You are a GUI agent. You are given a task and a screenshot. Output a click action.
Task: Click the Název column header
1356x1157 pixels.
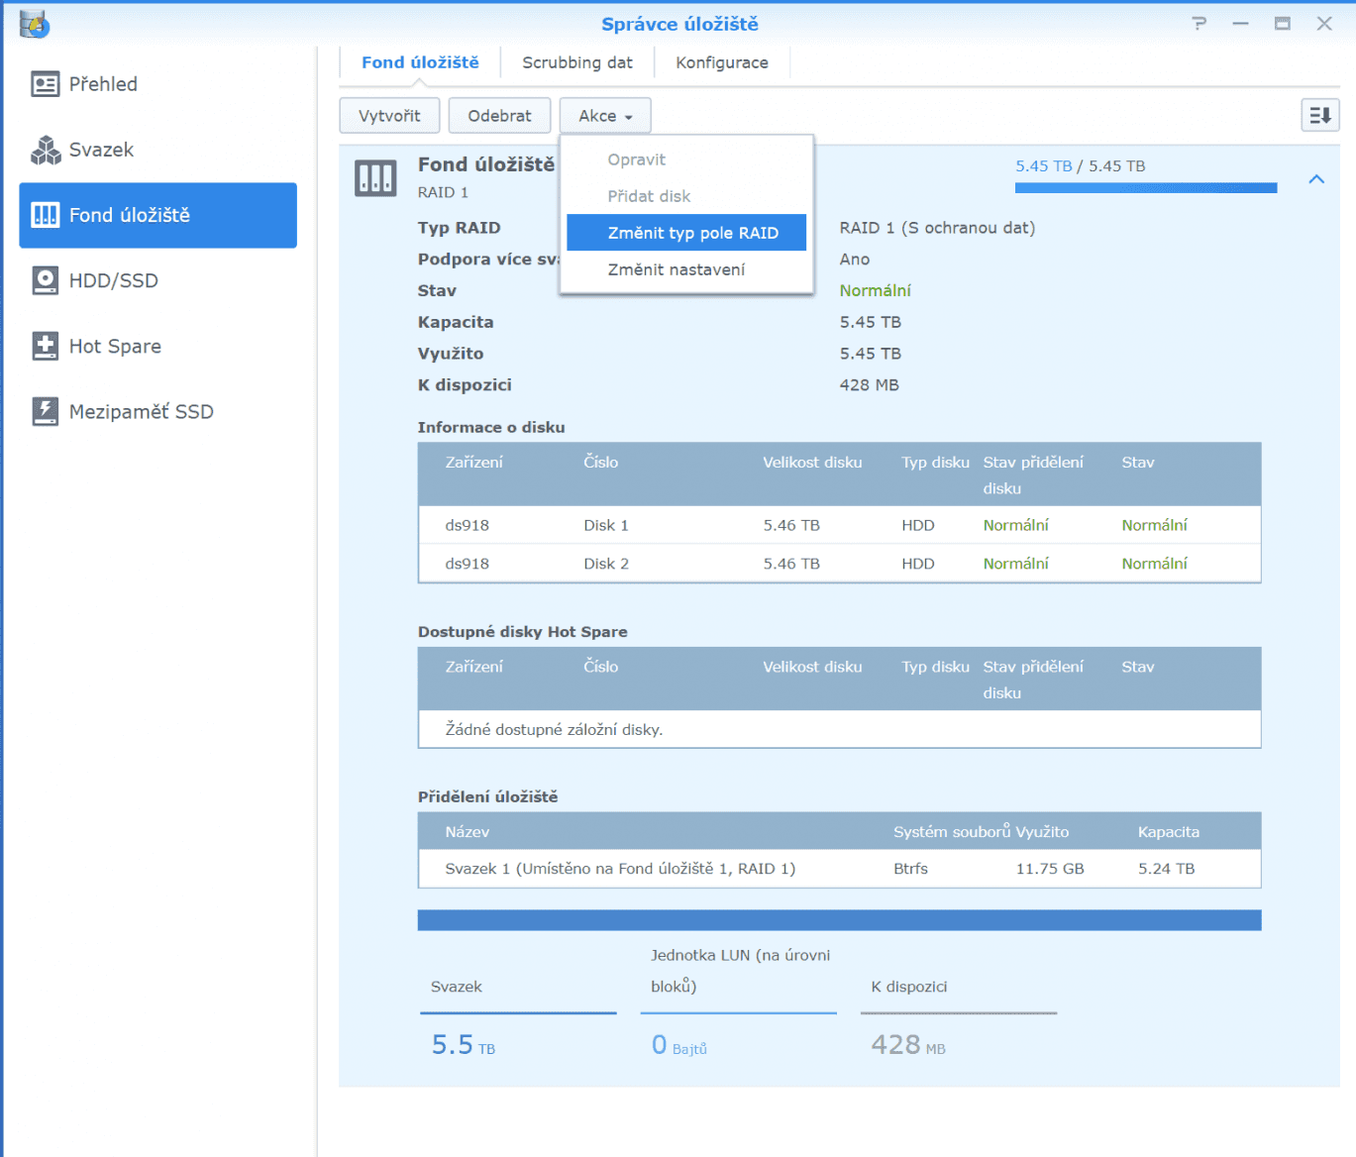(x=468, y=832)
